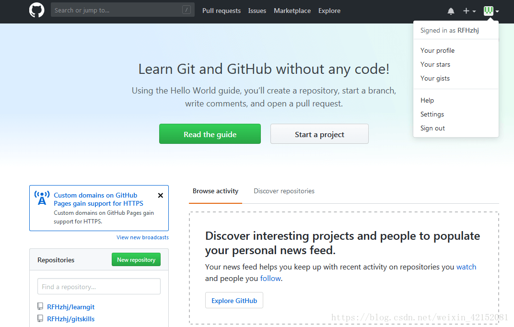This screenshot has width=514, height=327.
Task: Open Issues in the top nav
Action: pos(257,11)
